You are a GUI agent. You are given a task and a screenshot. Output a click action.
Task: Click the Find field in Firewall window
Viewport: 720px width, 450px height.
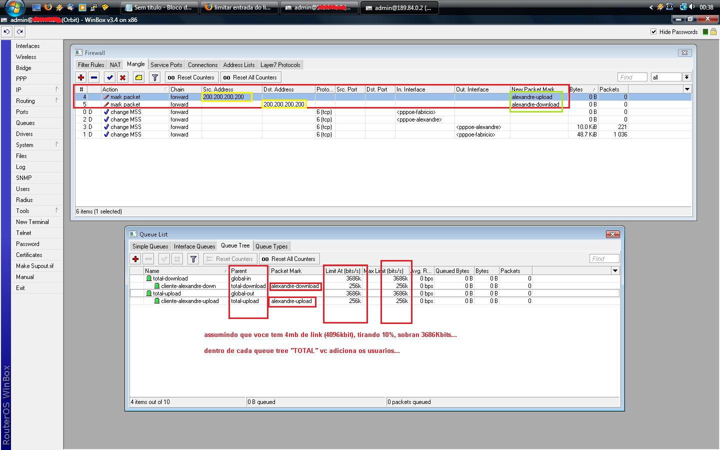click(x=632, y=77)
